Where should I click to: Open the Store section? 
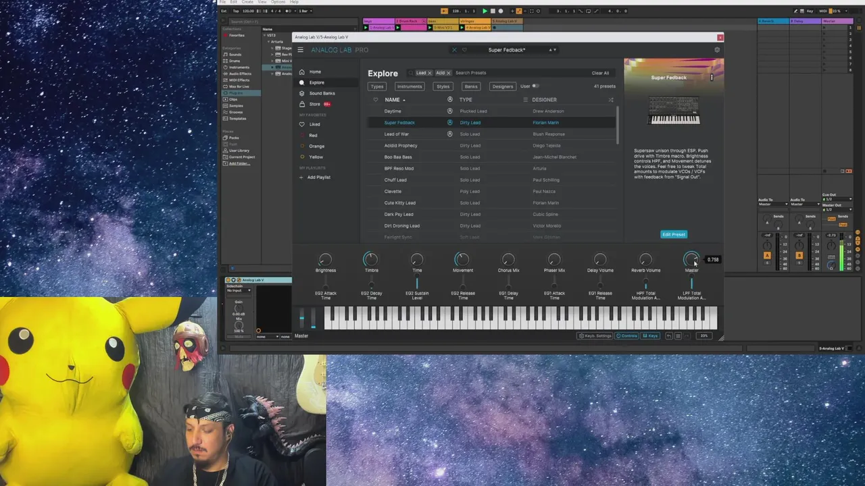[x=315, y=104]
